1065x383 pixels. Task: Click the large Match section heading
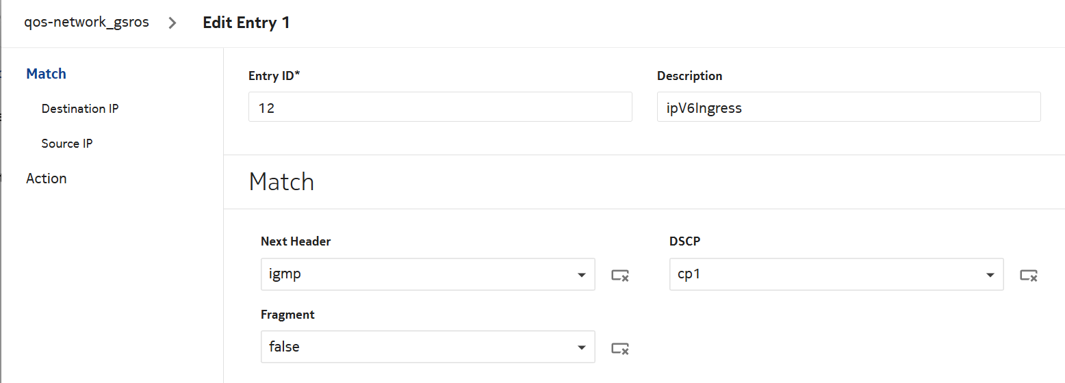coord(281,182)
